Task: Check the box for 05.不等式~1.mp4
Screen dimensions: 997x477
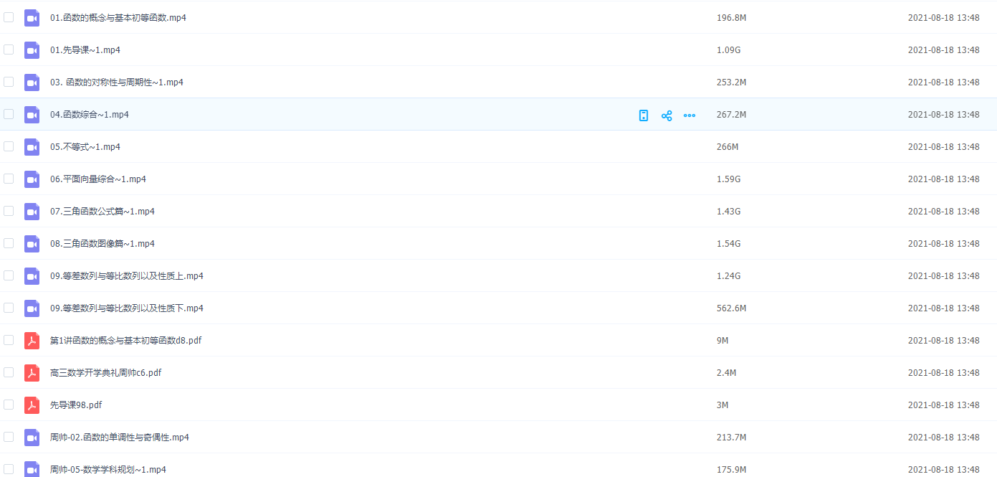Action: point(9,146)
